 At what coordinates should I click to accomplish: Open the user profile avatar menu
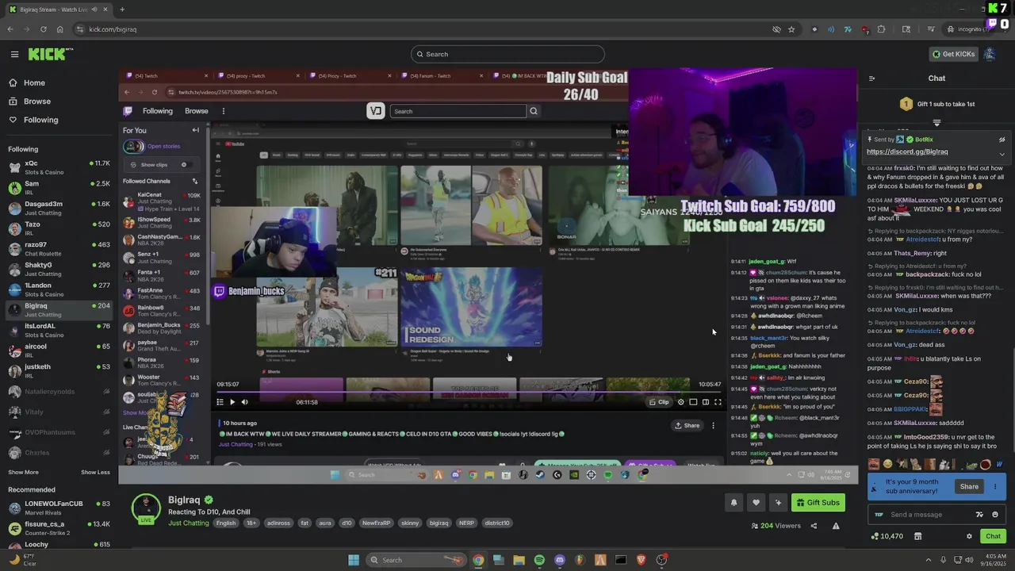pos(990,54)
